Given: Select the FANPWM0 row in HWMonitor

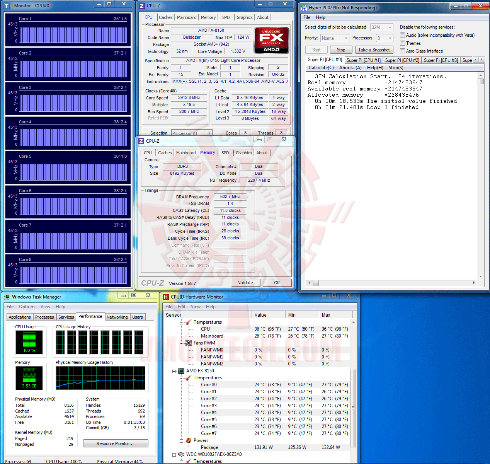Looking at the screenshot, I should [x=257, y=350].
